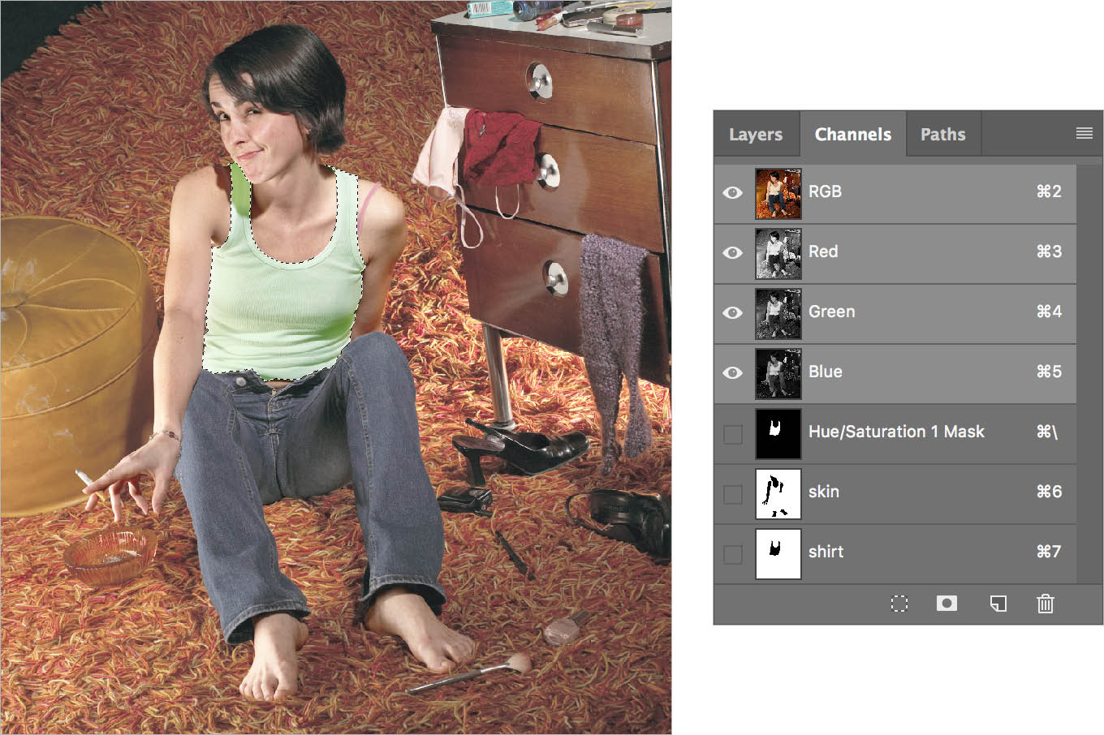Open the Channels panel menu

click(x=1085, y=133)
